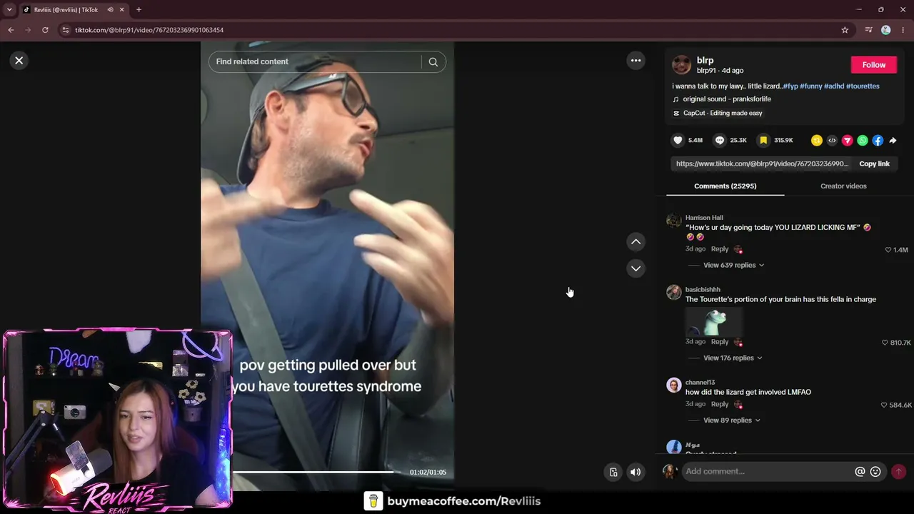Open the #adhd hashtag
The width and height of the screenshot is (914, 514).
834,86
